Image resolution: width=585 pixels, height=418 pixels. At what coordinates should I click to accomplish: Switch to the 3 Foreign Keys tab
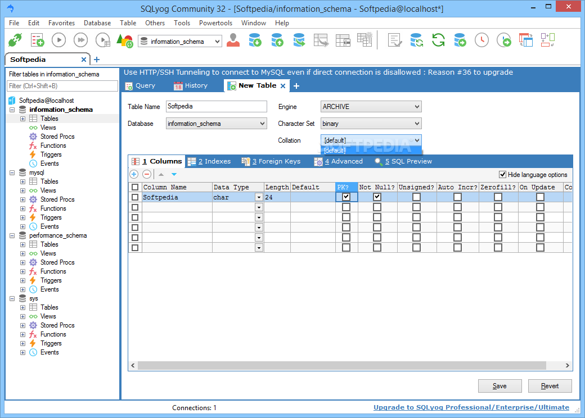tap(271, 161)
